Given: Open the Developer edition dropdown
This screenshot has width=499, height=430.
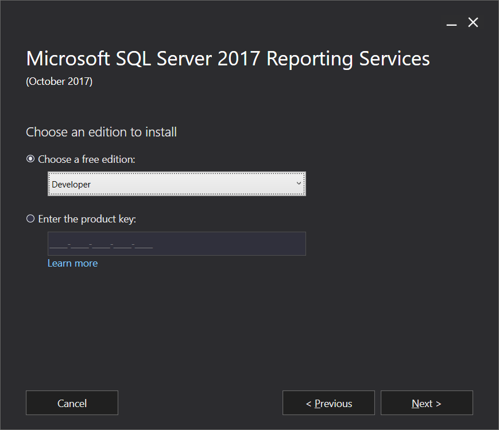Looking at the screenshot, I should point(177,184).
